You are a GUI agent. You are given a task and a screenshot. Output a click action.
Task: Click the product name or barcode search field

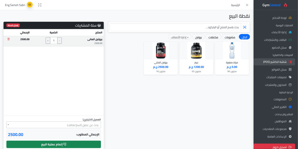pos(175,27)
